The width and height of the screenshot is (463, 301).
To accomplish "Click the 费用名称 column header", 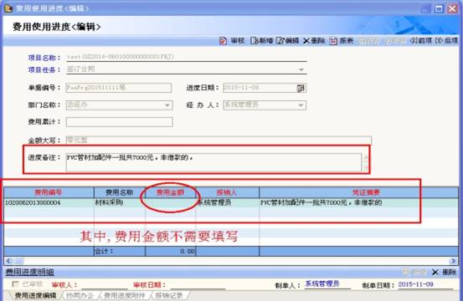I will 120,192.
